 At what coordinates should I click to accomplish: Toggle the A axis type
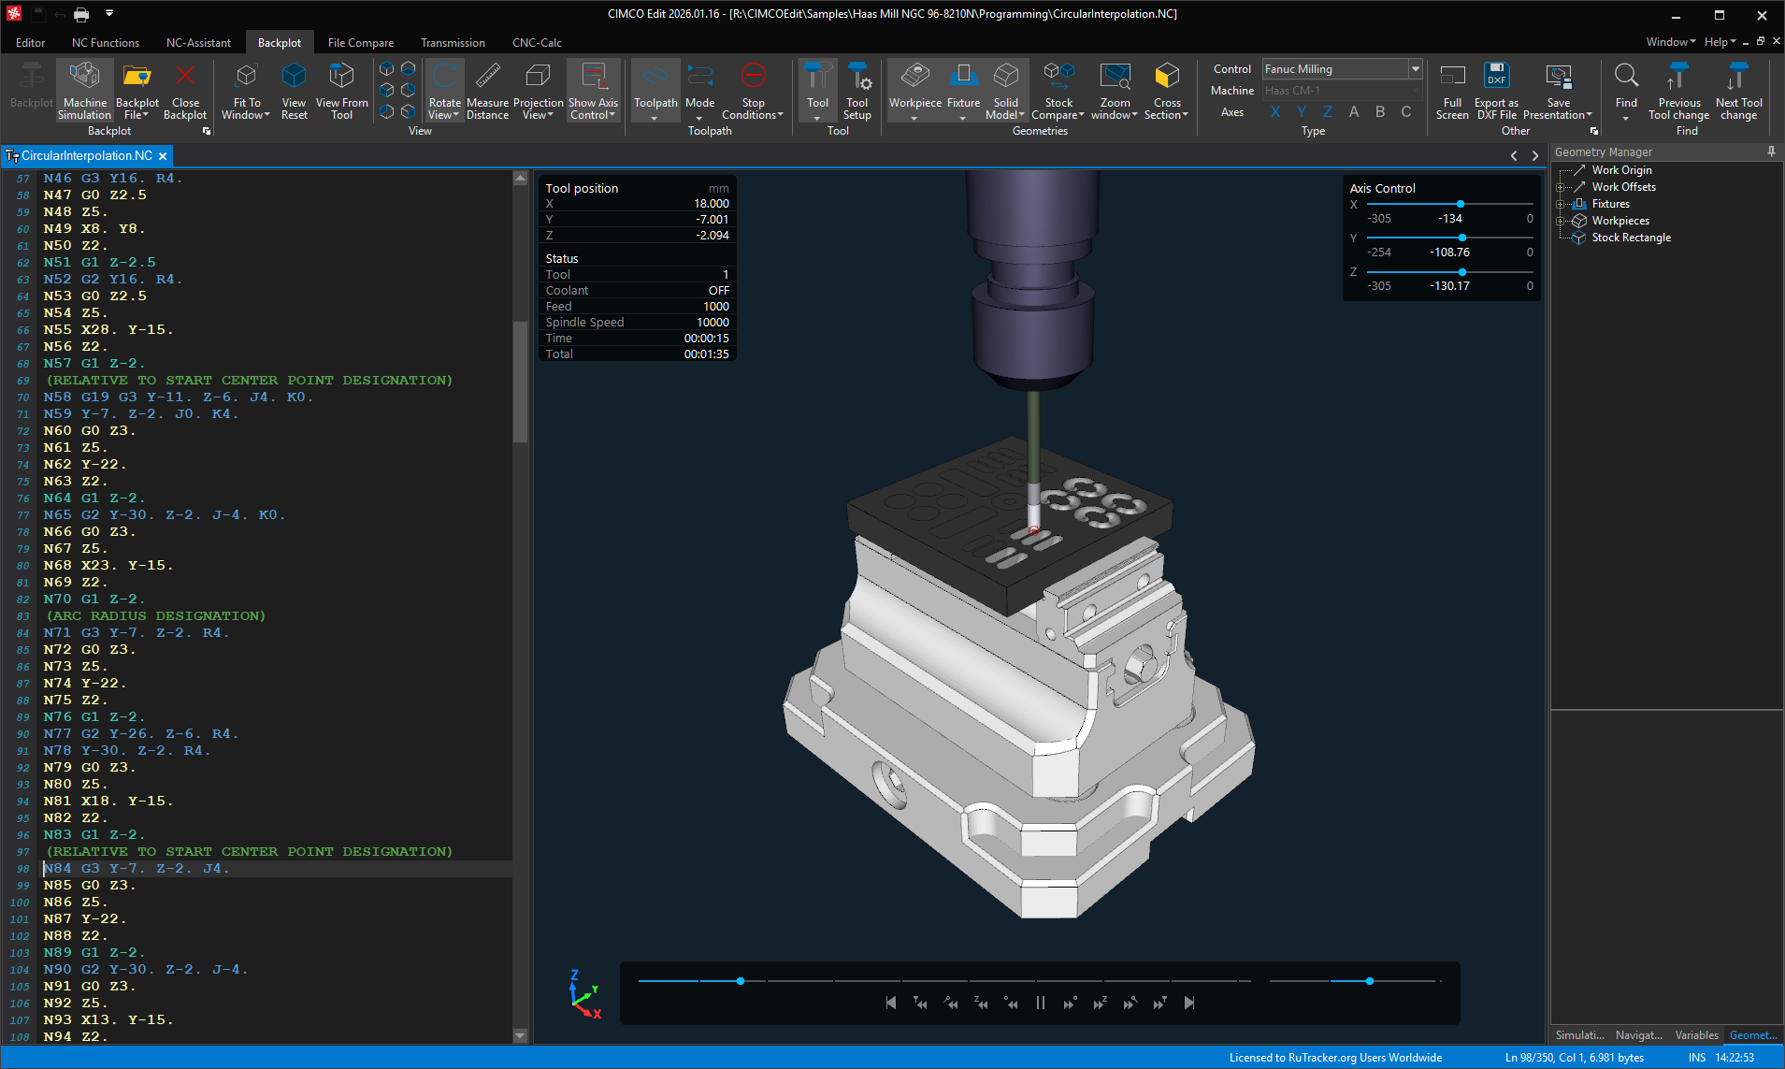click(x=1354, y=112)
